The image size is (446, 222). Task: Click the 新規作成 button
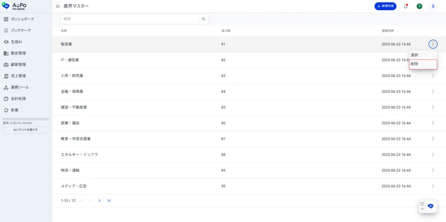coord(385,6)
